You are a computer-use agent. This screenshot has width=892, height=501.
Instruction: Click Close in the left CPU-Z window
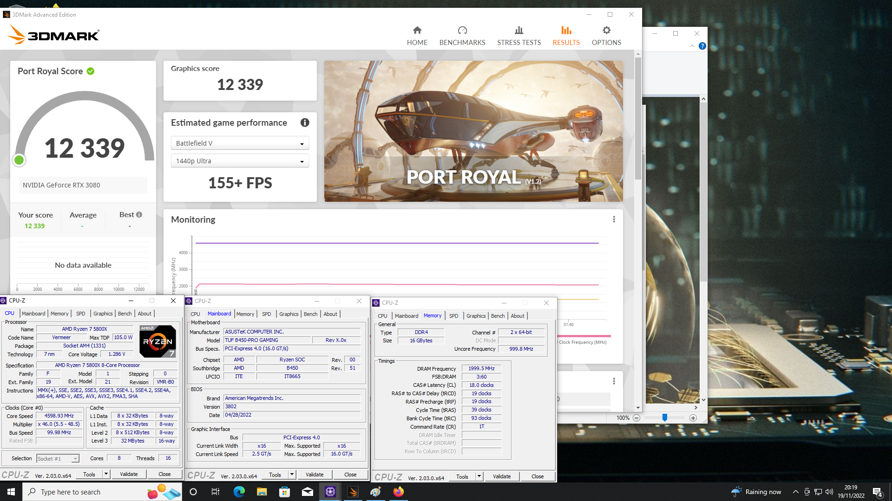click(164, 474)
